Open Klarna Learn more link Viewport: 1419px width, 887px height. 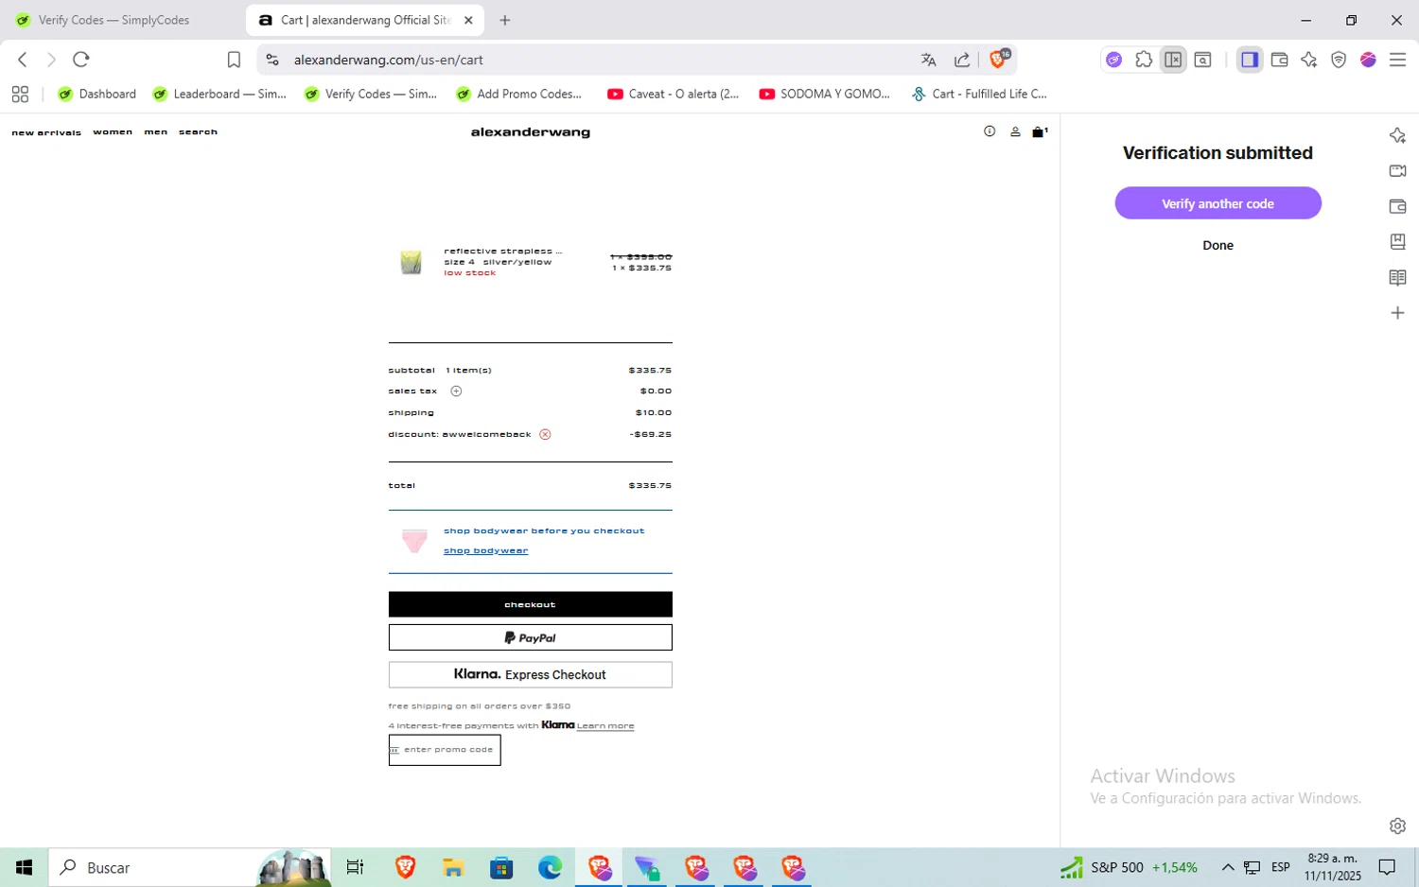[x=605, y=726]
